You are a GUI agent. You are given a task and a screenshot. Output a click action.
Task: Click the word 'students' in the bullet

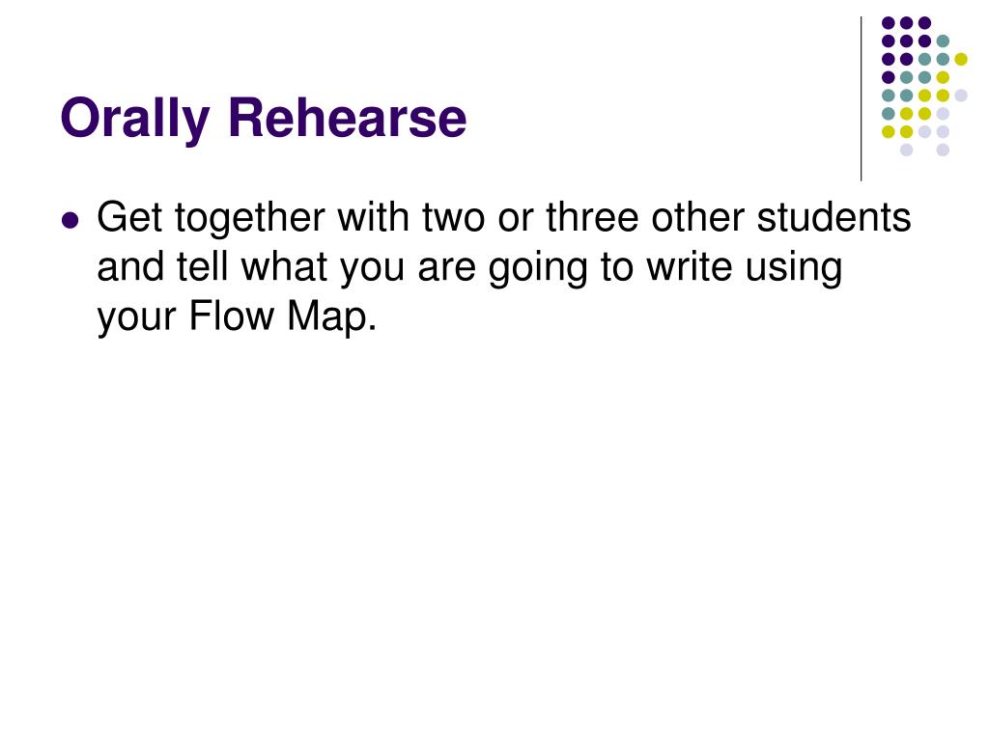point(834,217)
